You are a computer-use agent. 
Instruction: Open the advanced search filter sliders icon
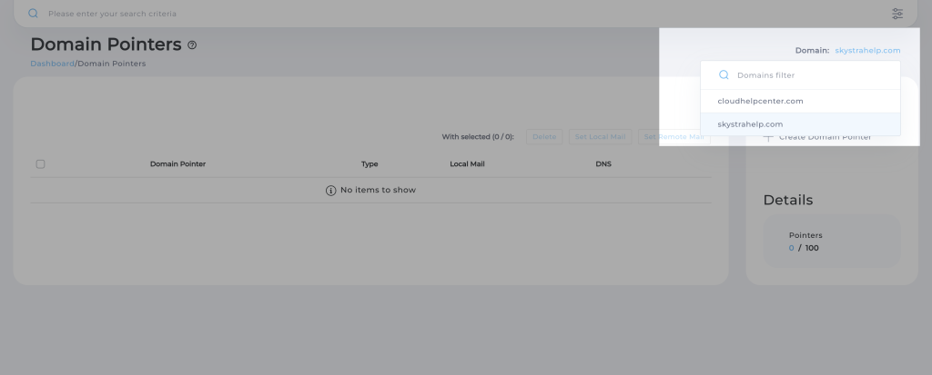point(897,14)
